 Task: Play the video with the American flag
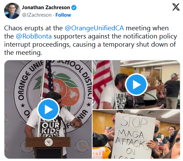click(136, 84)
